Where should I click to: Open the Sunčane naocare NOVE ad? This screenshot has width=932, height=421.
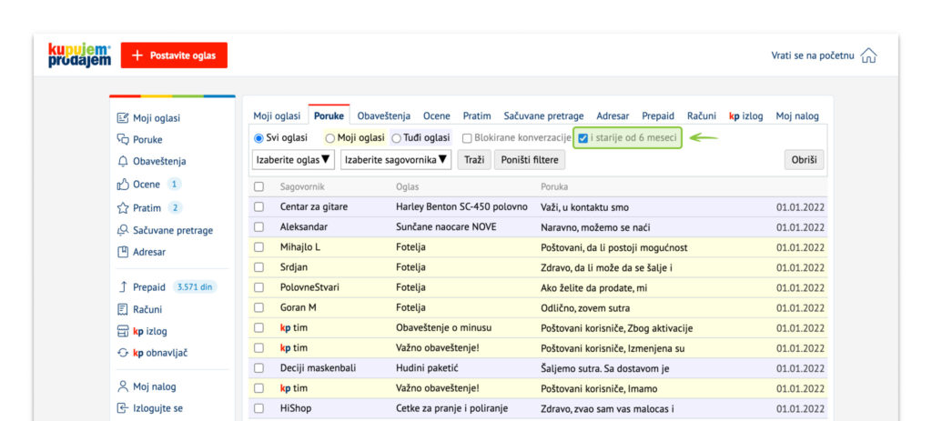446,226
